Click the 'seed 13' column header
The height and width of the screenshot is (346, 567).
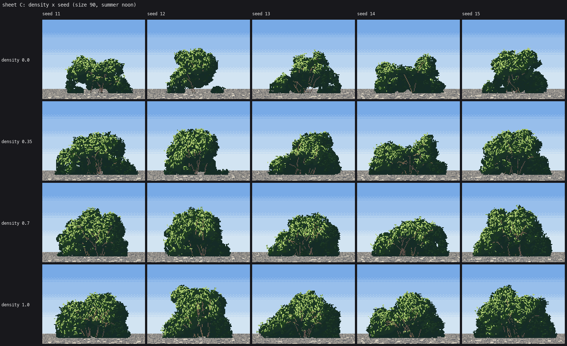click(261, 14)
